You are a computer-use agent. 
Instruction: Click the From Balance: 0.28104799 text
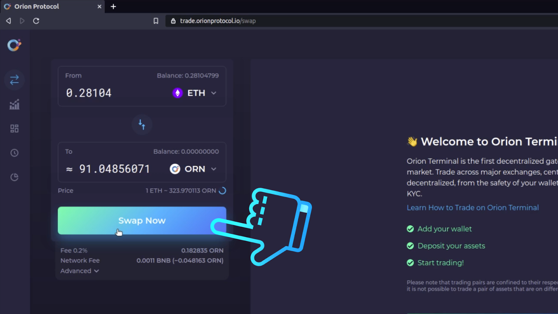[188, 75]
